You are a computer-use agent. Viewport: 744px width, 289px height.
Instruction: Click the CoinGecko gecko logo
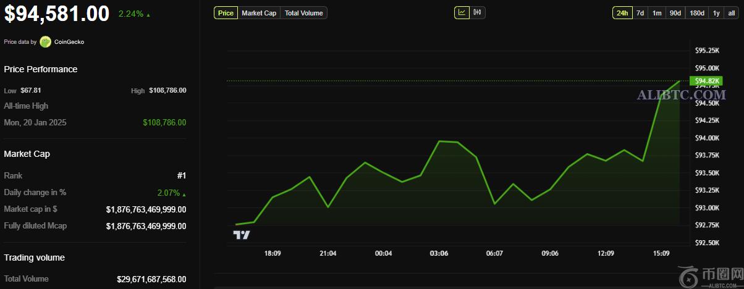pyautogui.click(x=45, y=42)
